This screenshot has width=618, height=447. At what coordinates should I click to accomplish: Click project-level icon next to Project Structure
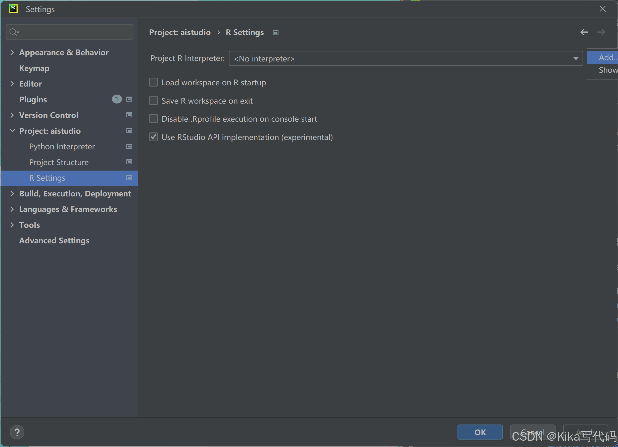(129, 162)
